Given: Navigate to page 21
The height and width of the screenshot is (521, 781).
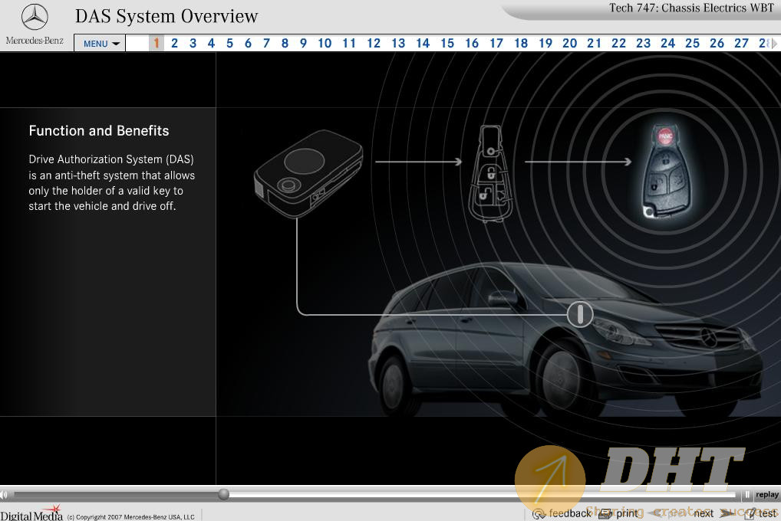Looking at the screenshot, I should [x=595, y=44].
